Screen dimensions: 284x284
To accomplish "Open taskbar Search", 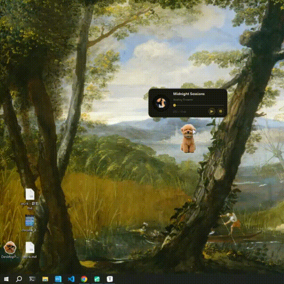I will point(19,279).
